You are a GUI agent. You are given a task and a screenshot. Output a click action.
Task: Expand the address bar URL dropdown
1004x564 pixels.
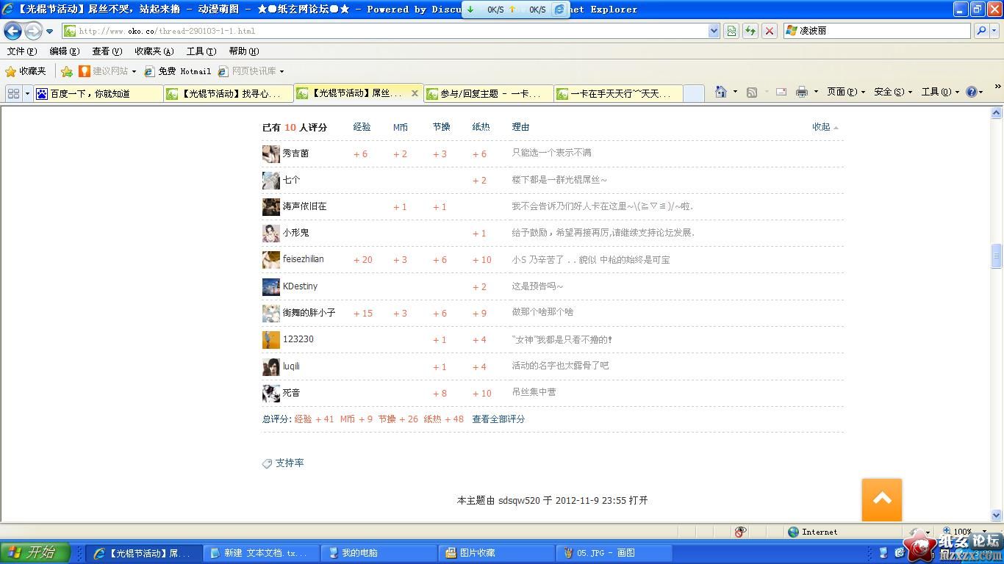click(713, 31)
